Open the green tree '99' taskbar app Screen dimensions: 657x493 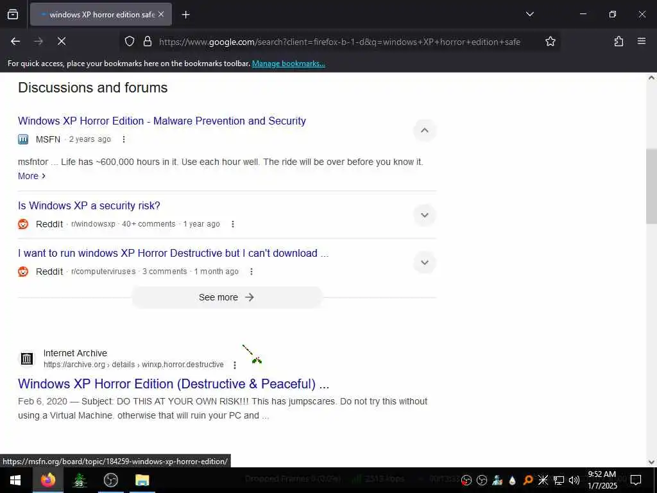79,480
